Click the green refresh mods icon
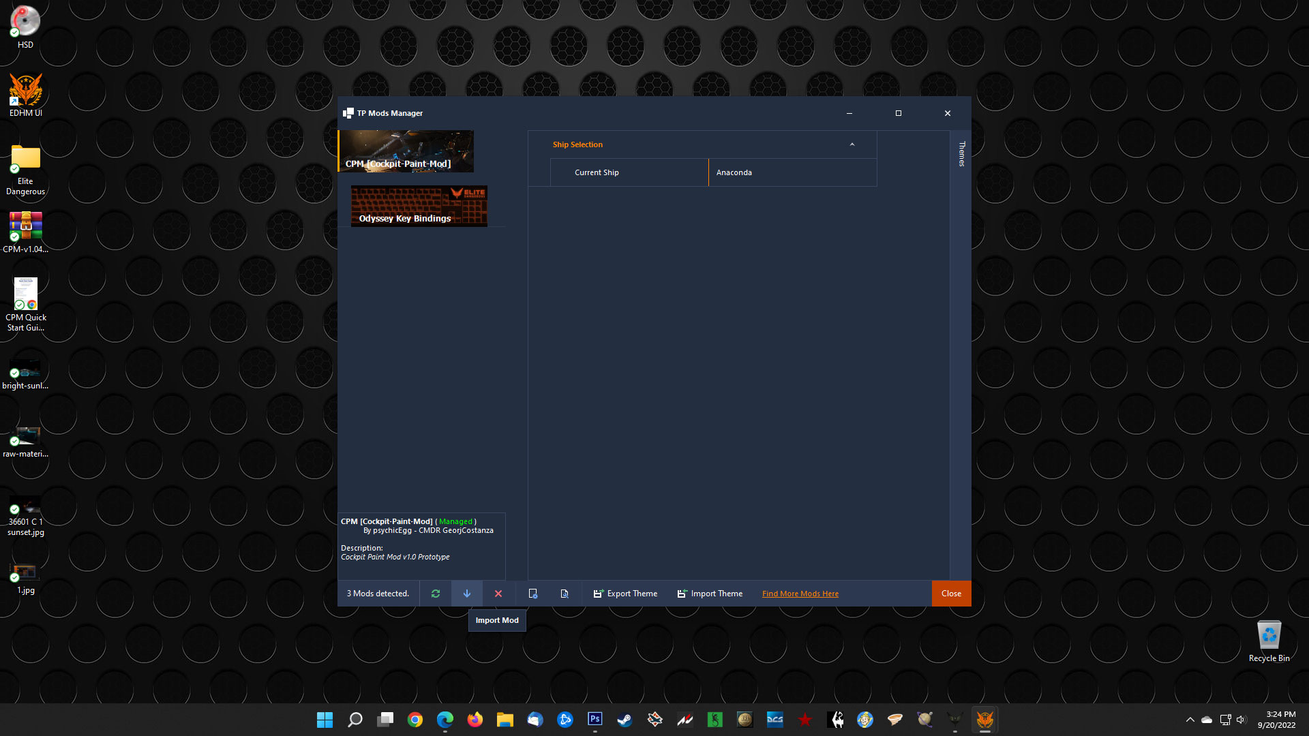The height and width of the screenshot is (736, 1309). point(436,594)
